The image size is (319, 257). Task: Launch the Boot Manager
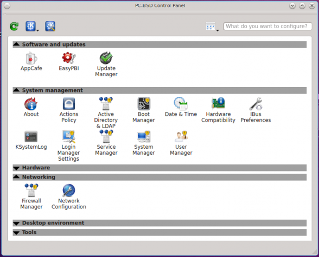click(x=144, y=110)
